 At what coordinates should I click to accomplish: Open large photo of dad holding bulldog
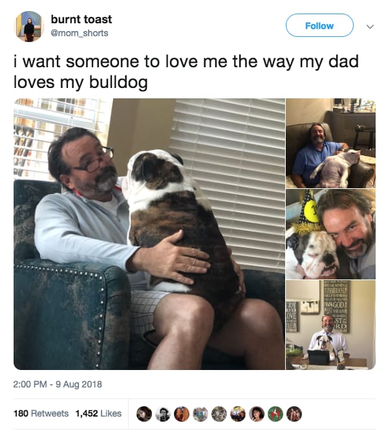(x=149, y=234)
